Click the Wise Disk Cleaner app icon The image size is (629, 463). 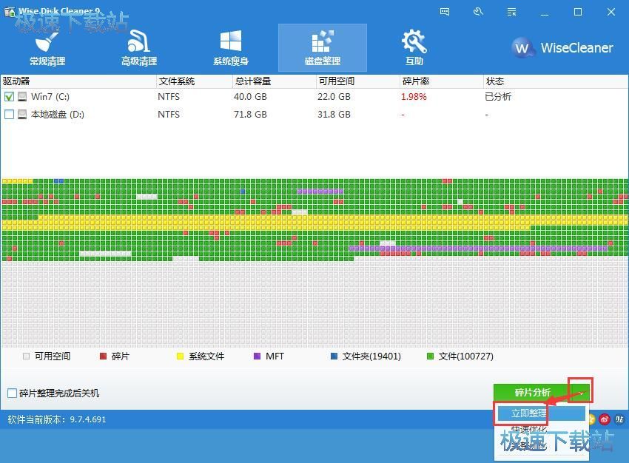tap(10, 12)
